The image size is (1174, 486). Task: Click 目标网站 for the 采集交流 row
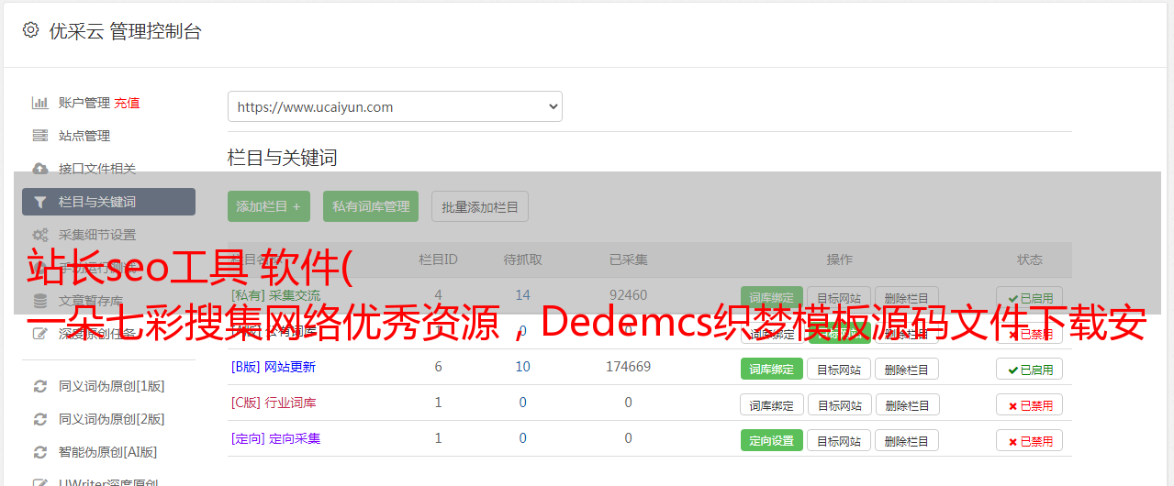[839, 298]
